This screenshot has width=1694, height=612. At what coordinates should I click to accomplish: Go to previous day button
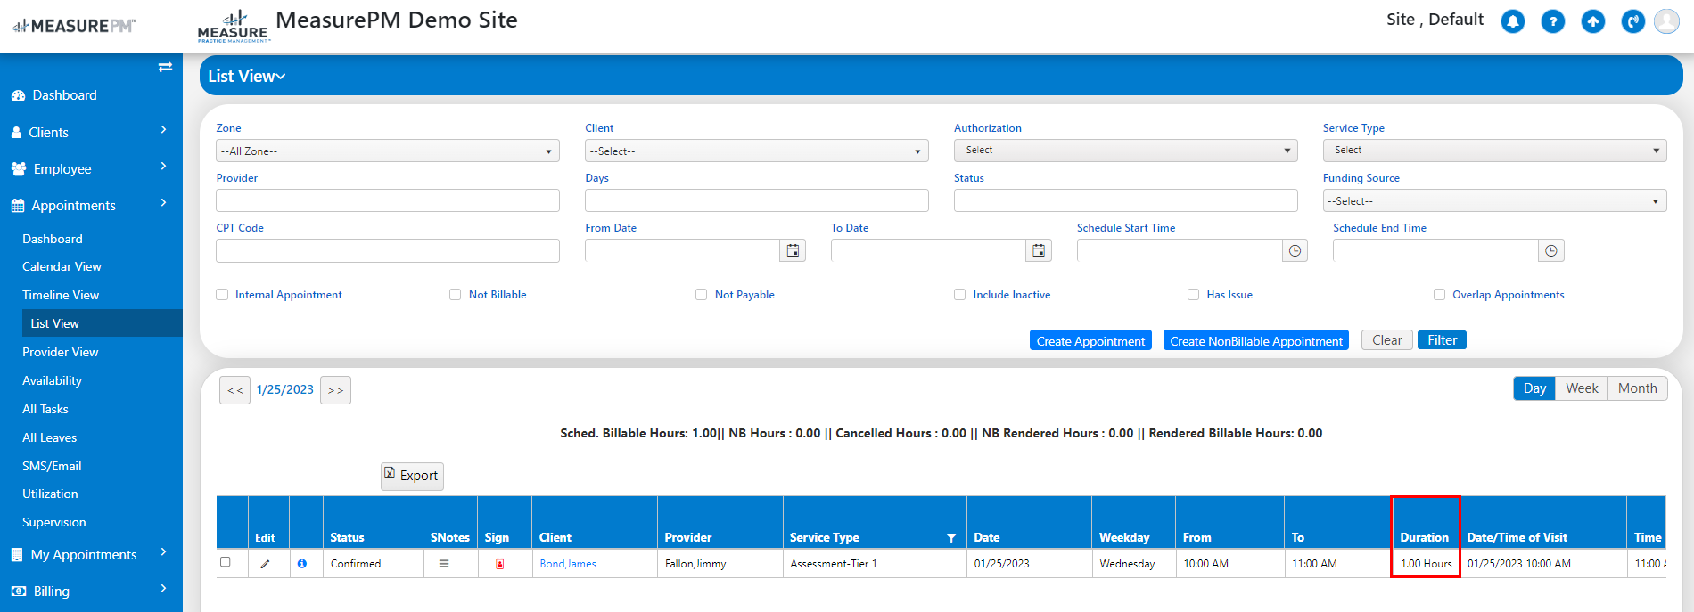tap(234, 390)
